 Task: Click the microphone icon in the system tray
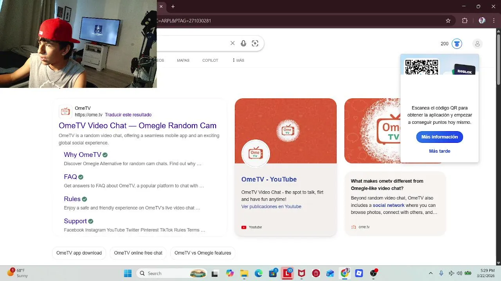[x=441, y=273]
